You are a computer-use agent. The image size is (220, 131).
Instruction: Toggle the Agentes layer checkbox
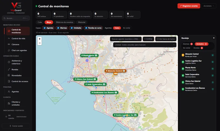point(45,28)
